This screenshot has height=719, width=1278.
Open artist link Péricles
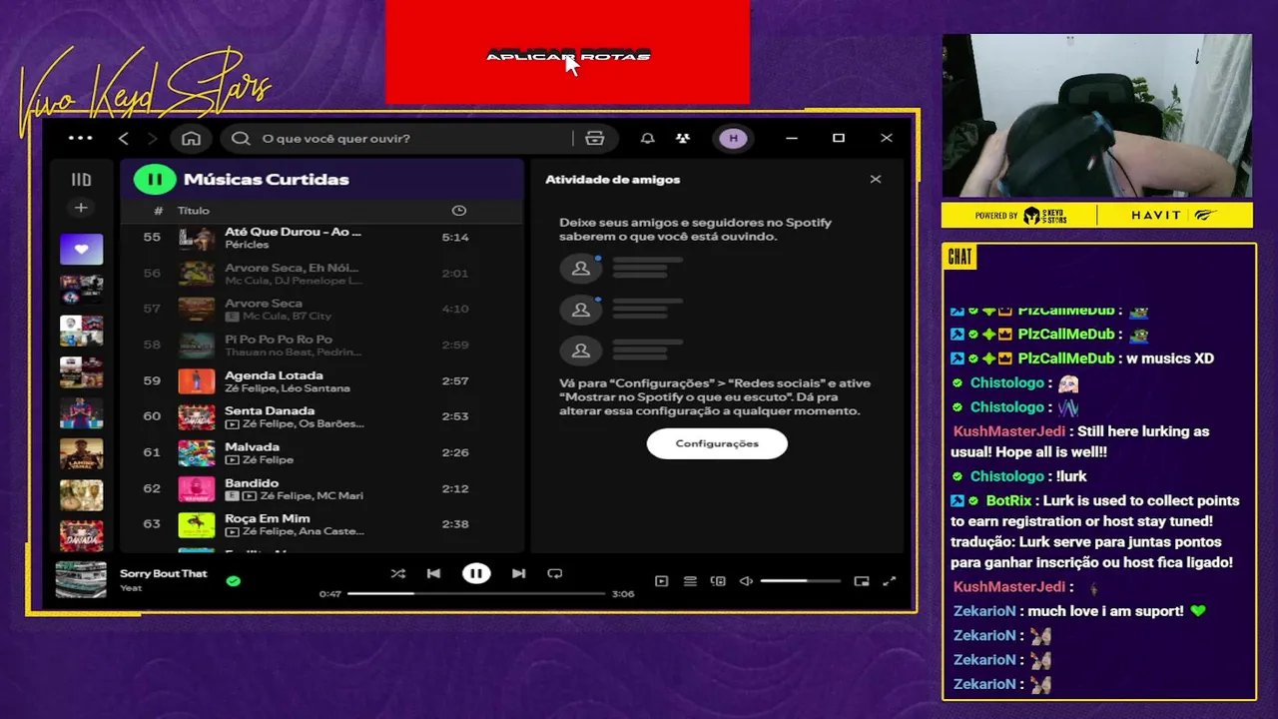(247, 245)
